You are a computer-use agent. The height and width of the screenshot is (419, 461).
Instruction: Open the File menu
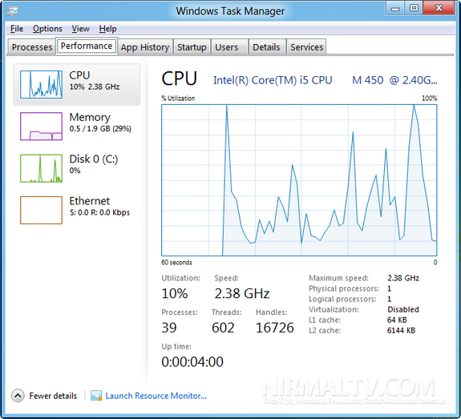(x=17, y=29)
